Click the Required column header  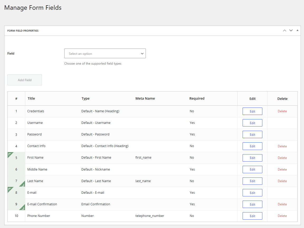click(197, 98)
